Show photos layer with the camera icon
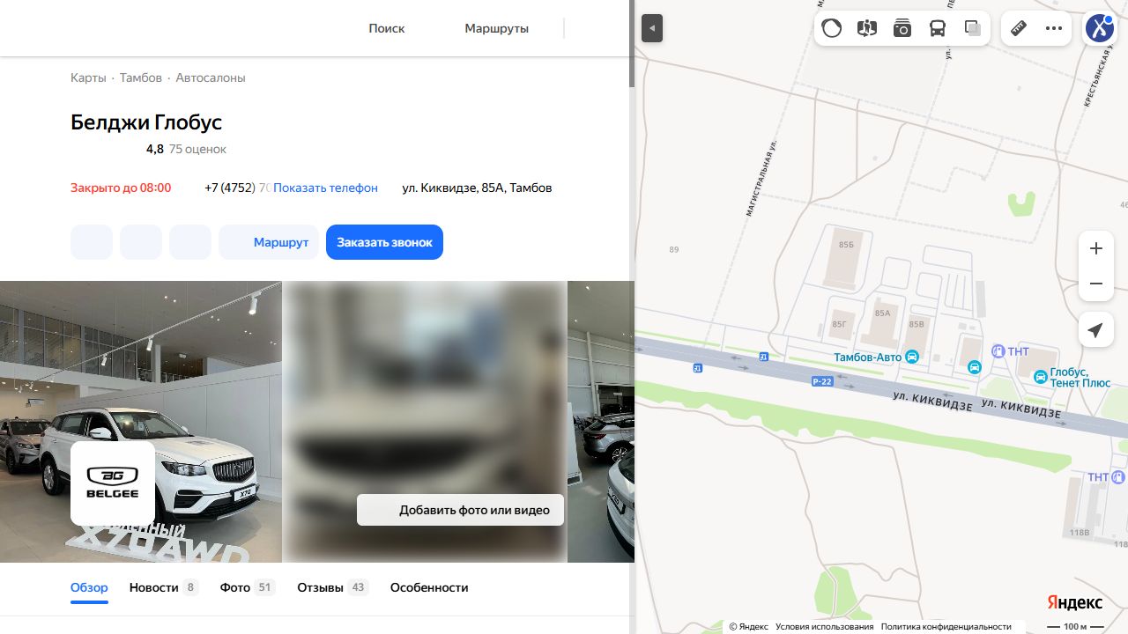1128x634 pixels. (902, 28)
